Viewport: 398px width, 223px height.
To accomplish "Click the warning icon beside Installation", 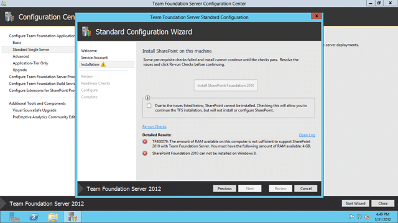I will tap(103, 64).
